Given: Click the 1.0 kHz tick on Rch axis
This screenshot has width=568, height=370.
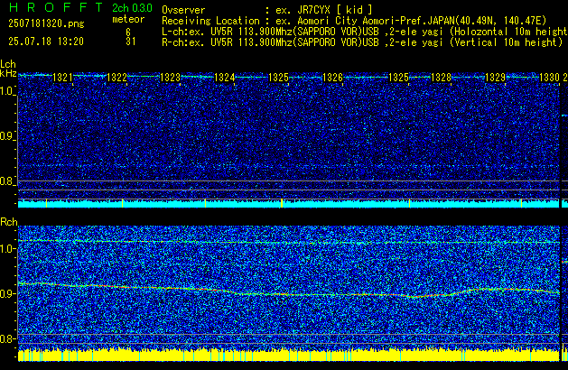Looking at the screenshot, I should (x=8, y=249).
